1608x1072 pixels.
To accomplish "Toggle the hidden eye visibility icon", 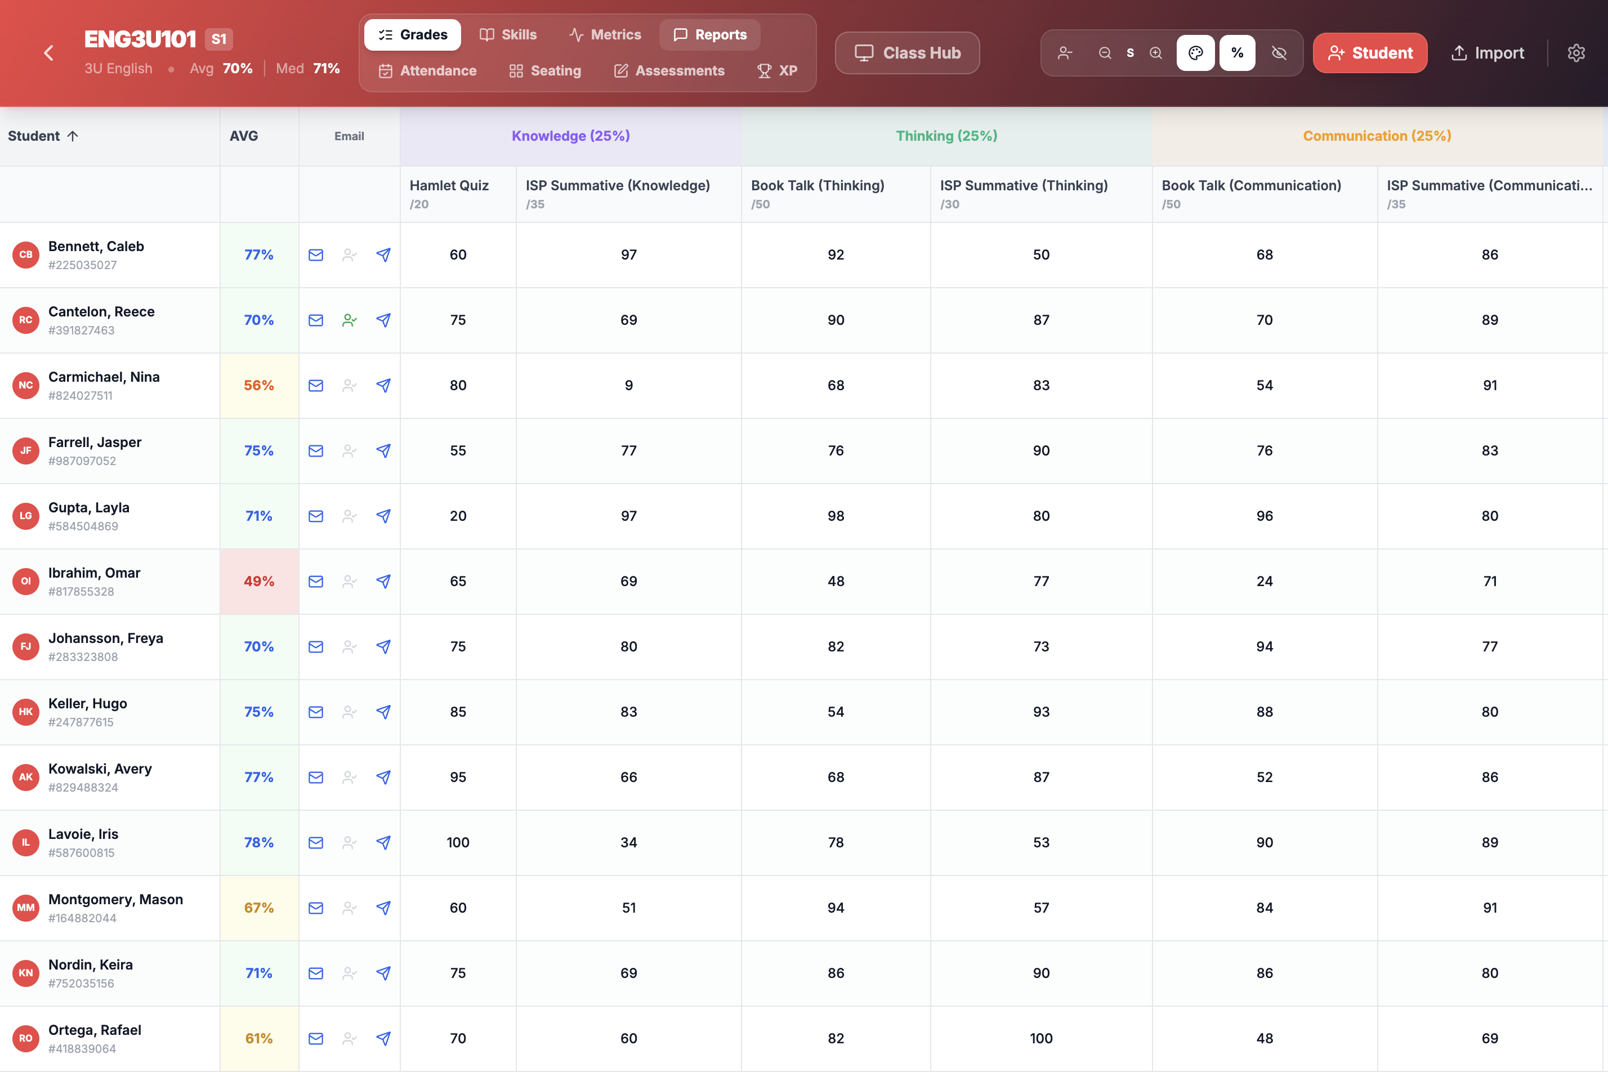I will [1279, 53].
